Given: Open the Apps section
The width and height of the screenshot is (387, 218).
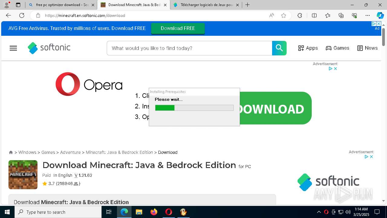Looking at the screenshot, I should point(308,48).
